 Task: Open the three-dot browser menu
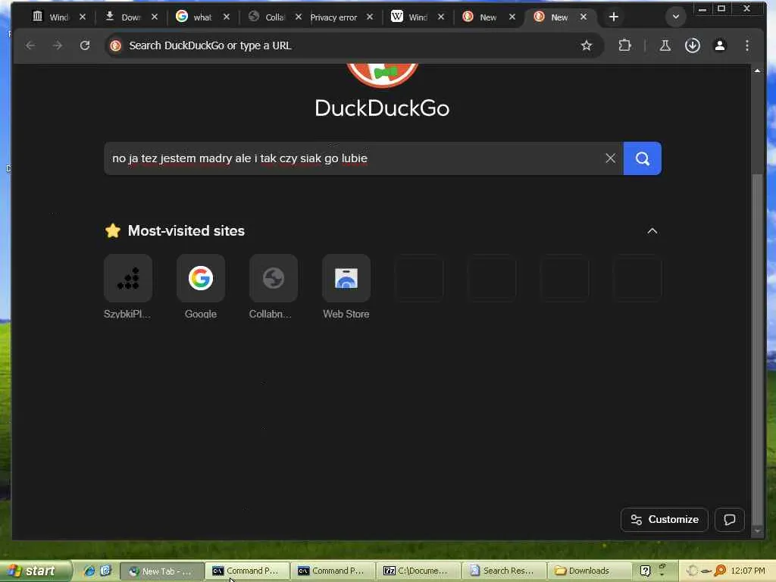point(746,45)
